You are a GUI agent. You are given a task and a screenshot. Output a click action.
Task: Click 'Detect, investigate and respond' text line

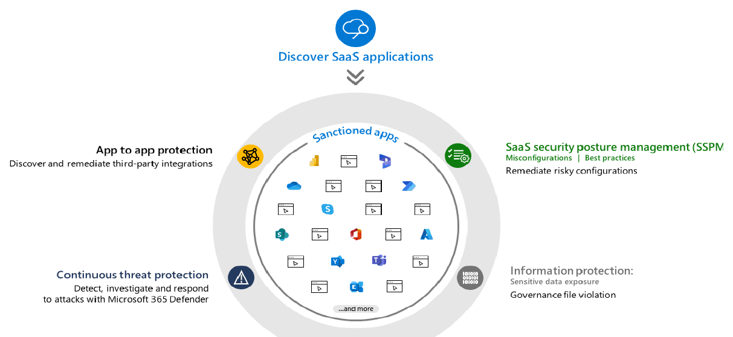(x=141, y=289)
